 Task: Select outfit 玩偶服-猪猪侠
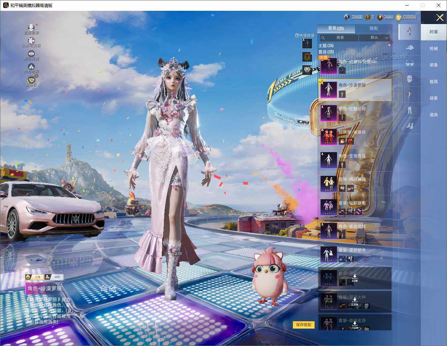point(355,137)
